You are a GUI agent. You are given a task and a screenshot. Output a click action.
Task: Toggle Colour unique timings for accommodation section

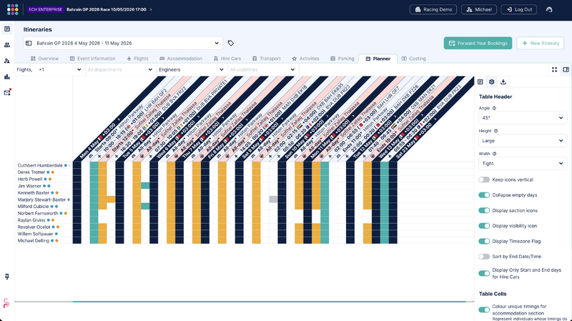click(484, 310)
